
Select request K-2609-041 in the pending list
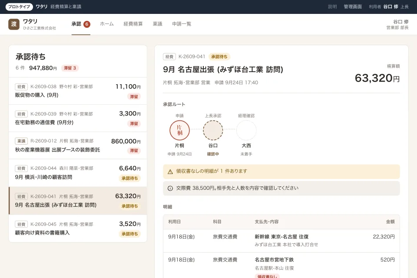click(x=78, y=201)
